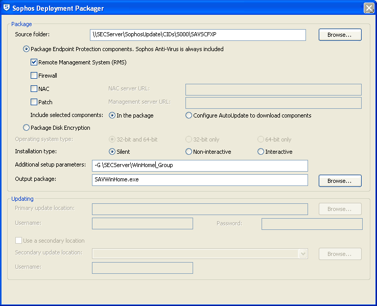Viewport: 377px width, 306px height.
Task: Select Configure AutoUpdate to download components
Action: (x=188, y=115)
